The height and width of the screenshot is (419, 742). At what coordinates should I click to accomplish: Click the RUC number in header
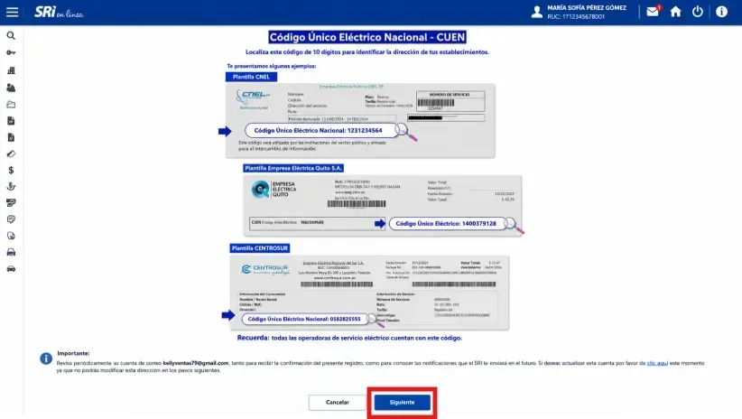(576, 16)
